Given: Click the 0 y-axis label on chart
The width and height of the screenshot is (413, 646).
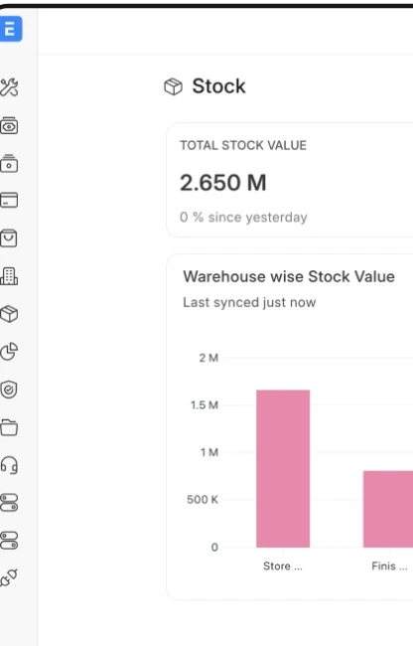Looking at the screenshot, I should point(214,548).
